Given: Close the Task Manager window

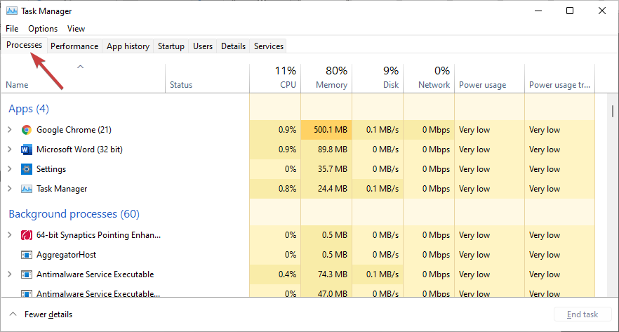Looking at the screenshot, I should click(x=602, y=11).
